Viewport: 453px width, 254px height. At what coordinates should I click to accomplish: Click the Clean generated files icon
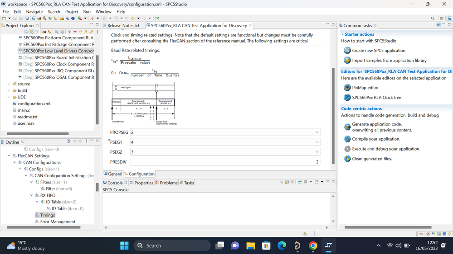347,159
